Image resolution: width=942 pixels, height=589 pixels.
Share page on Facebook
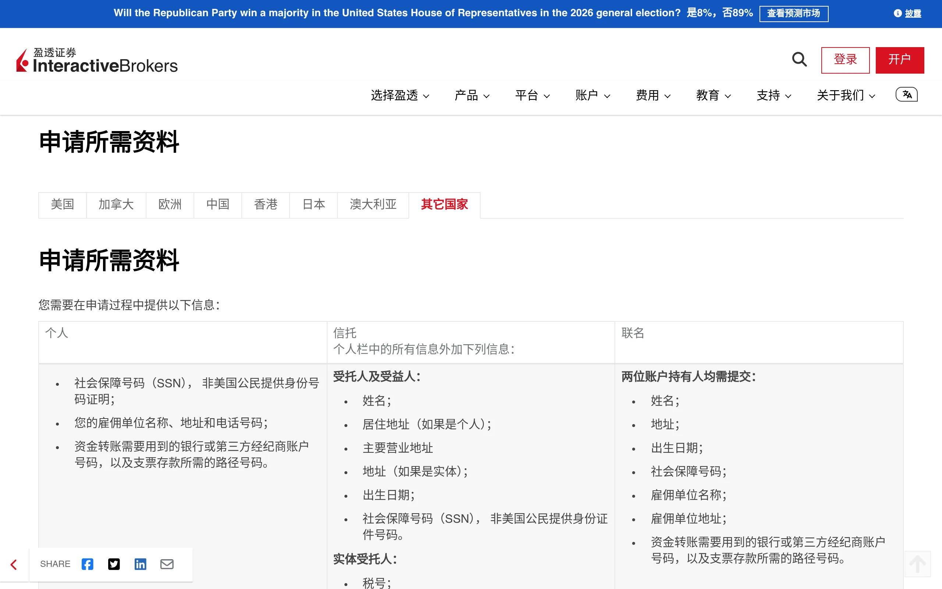click(87, 564)
